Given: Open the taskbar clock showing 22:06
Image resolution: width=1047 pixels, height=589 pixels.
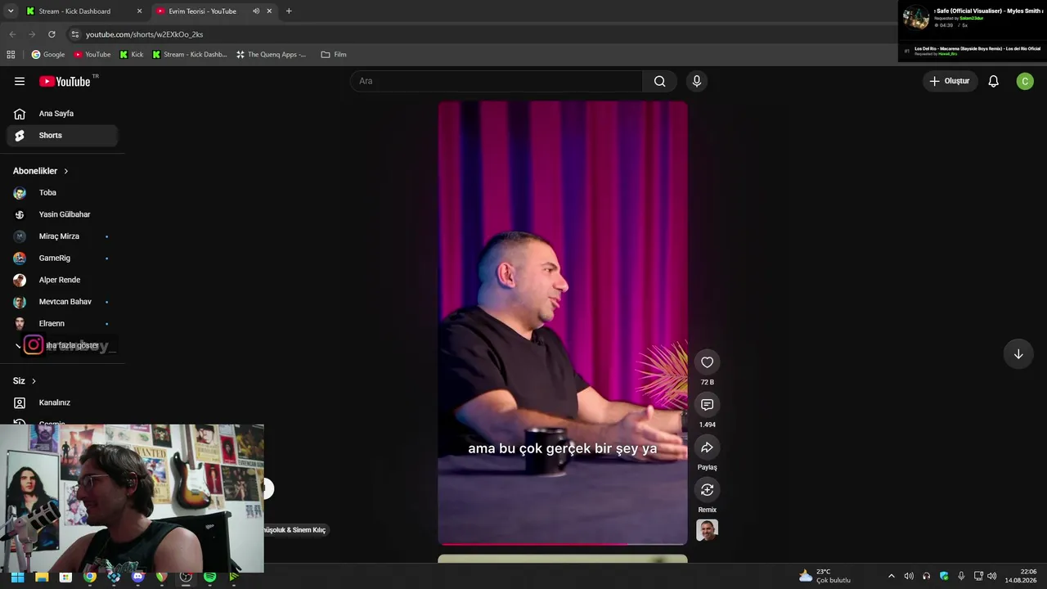Looking at the screenshot, I should [1021, 576].
